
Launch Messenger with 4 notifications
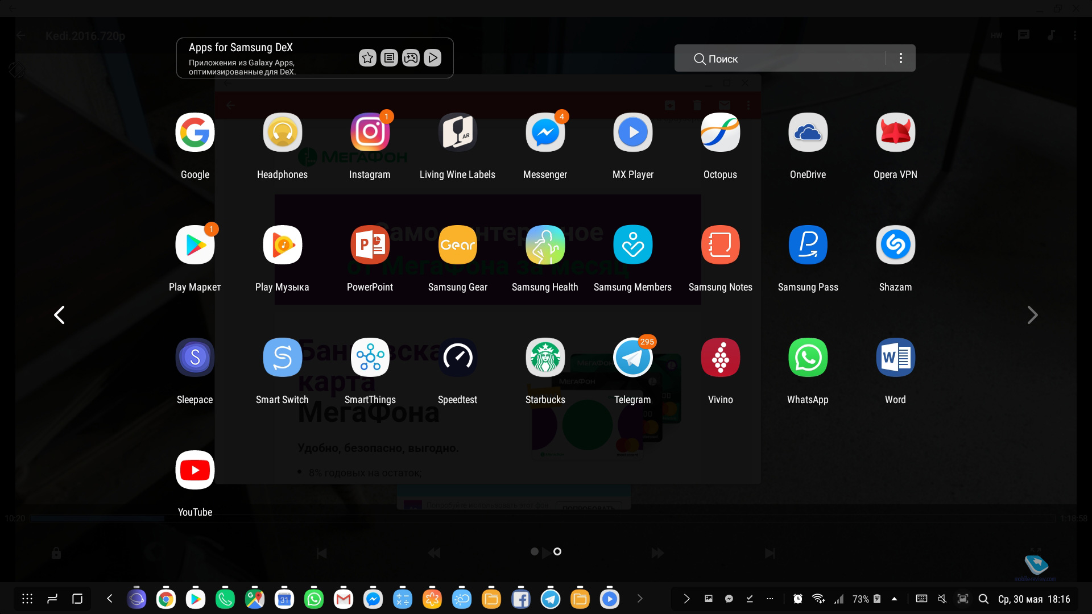pos(545,132)
